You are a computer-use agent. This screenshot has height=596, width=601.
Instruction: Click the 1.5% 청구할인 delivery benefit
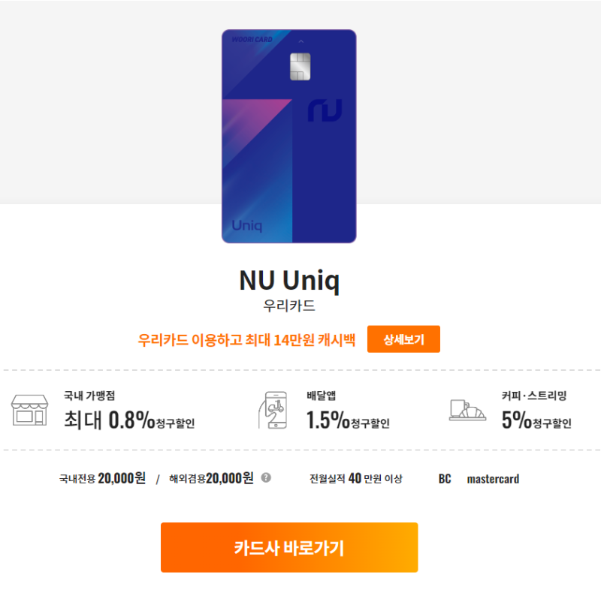click(x=348, y=420)
